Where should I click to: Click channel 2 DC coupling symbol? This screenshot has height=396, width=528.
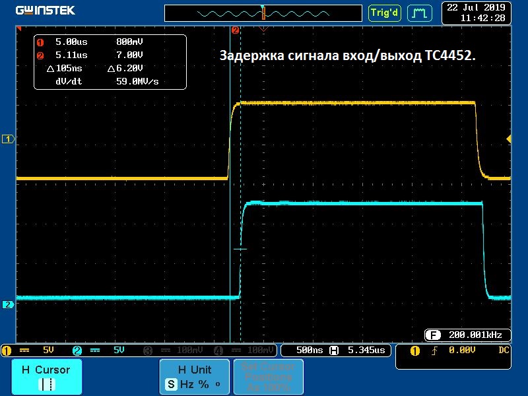(x=95, y=350)
